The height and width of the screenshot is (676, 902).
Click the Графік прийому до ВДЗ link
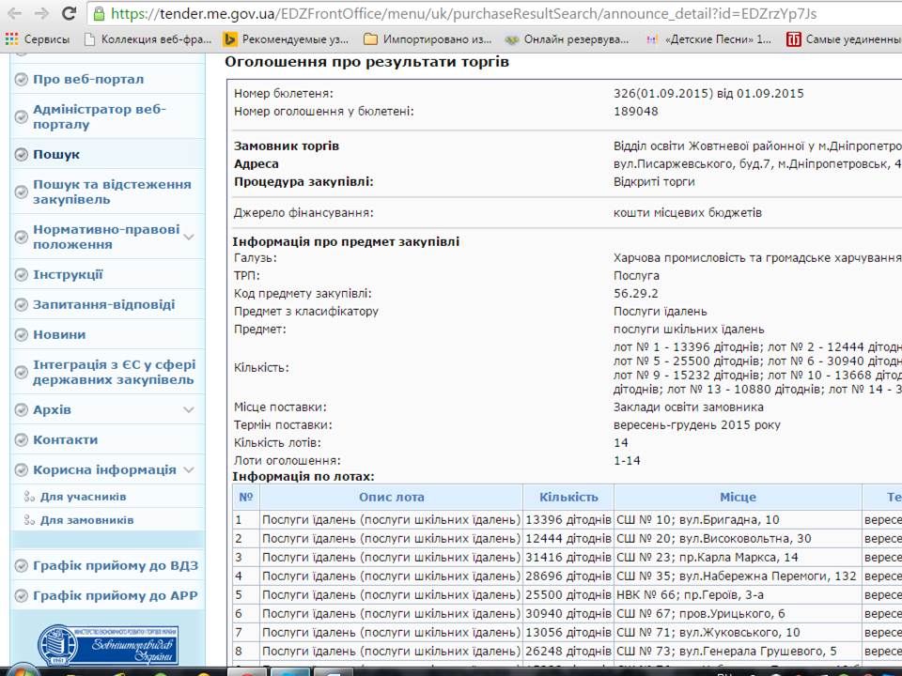pos(115,565)
